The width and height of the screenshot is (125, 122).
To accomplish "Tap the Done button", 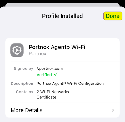I will (x=113, y=16).
